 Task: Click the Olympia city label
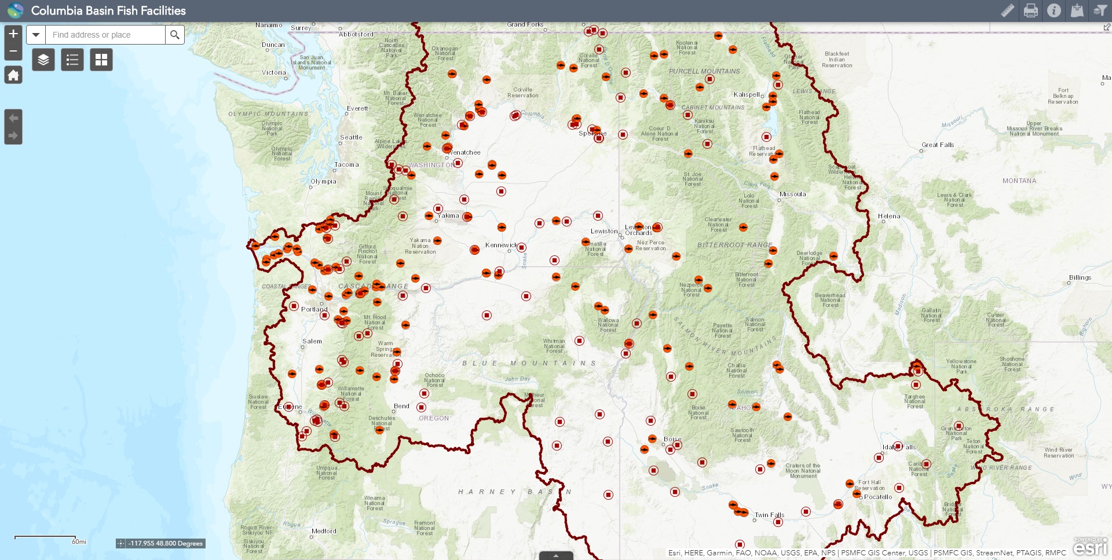click(323, 181)
